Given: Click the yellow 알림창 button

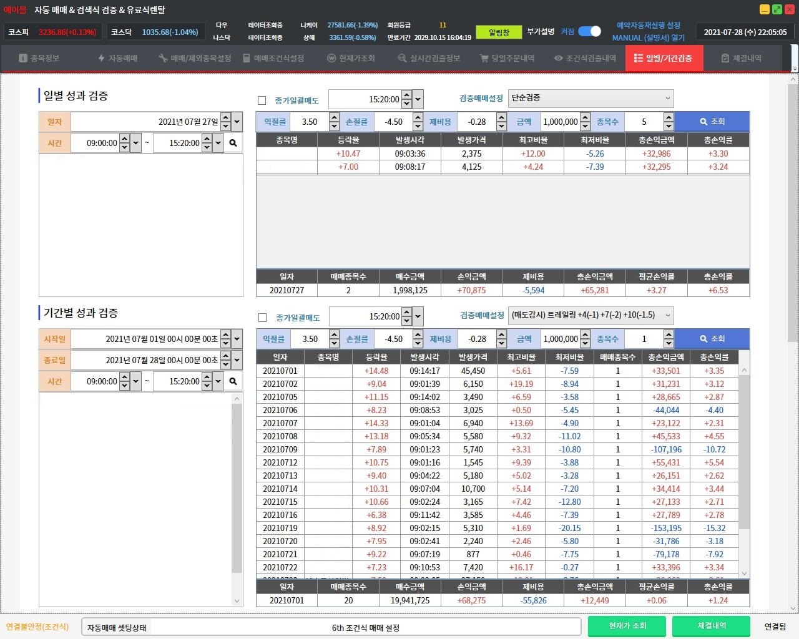Looking at the screenshot, I should pos(498,32).
